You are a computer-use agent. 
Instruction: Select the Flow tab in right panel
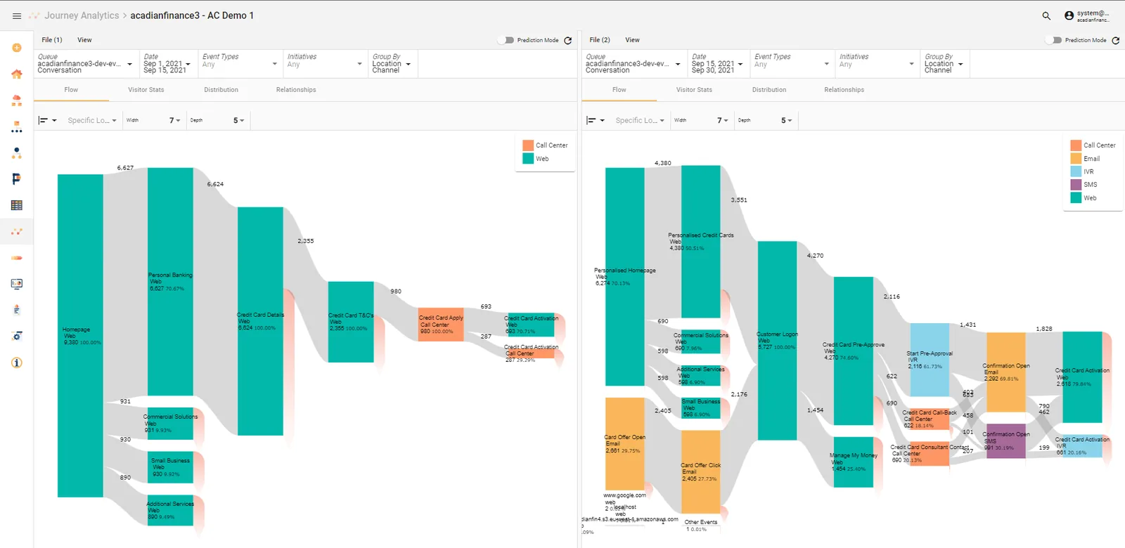coord(619,90)
